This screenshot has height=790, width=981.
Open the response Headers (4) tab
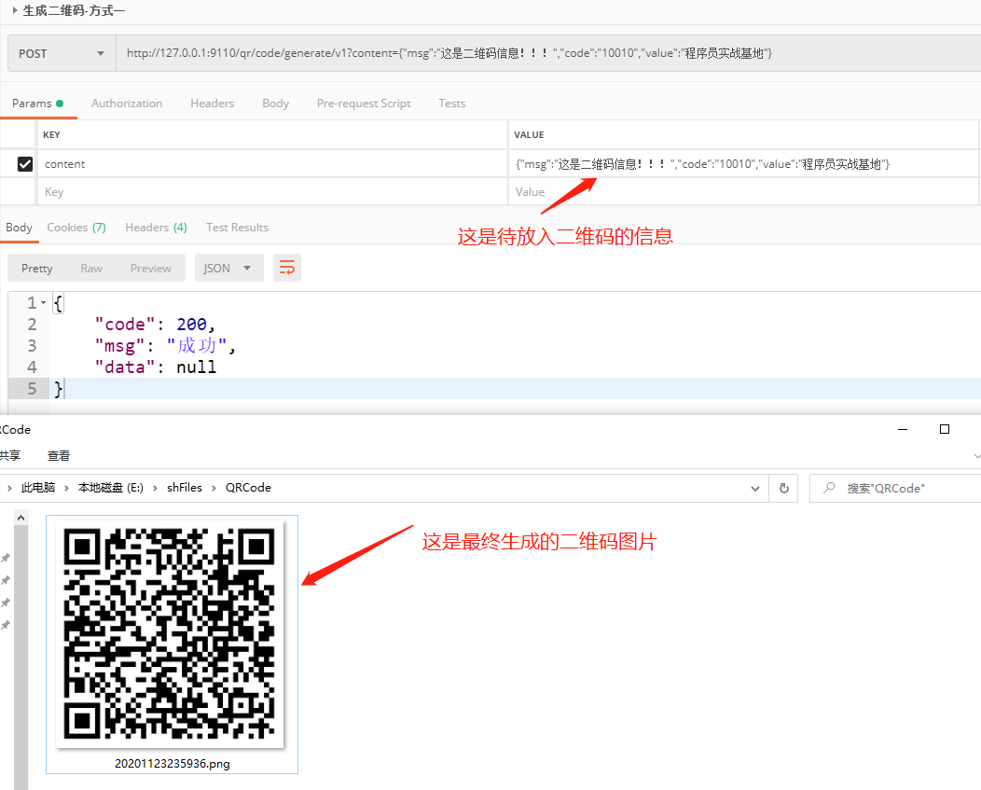click(x=156, y=228)
